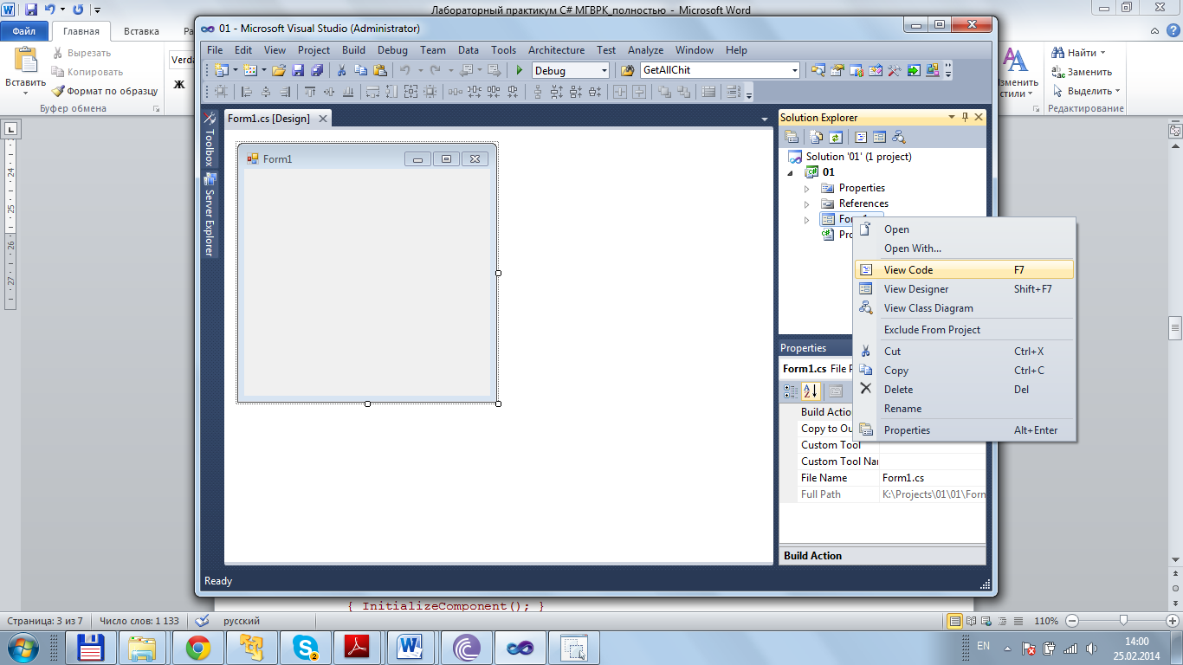
Task: Collapse the 01 project node
Action: pos(790,172)
